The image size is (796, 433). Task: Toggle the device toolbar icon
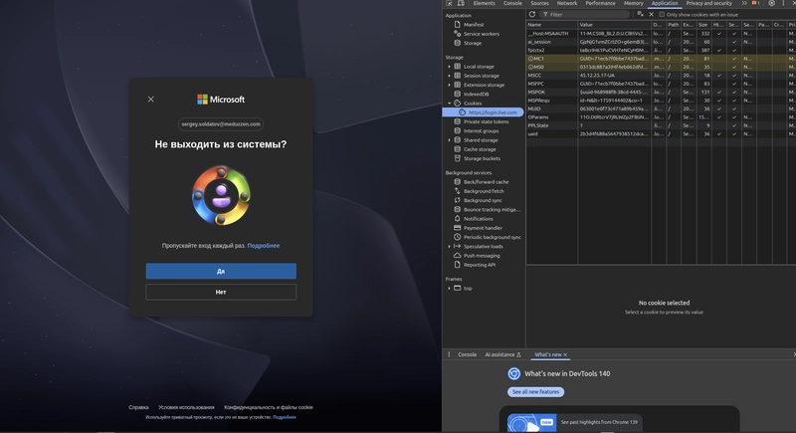(x=462, y=4)
